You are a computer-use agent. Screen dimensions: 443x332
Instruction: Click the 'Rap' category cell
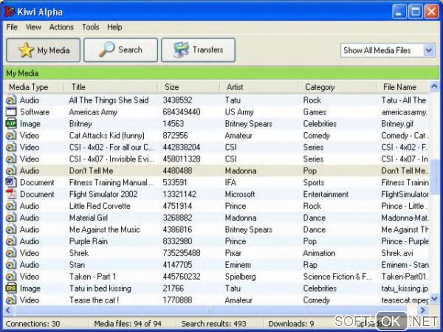click(310, 265)
